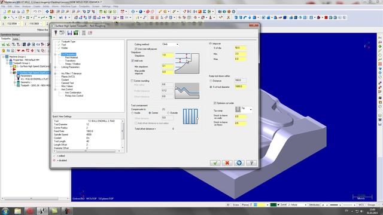Screen dimensions: 383x215
Task: Select Inside compensation radio
Action: tap(133, 113)
